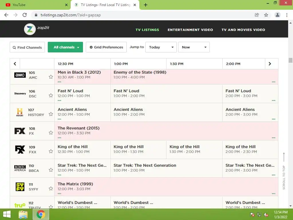The width and height of the screenshot is (293, 220).
Task: Expand details dots under The Matrix
Action: 60,194
